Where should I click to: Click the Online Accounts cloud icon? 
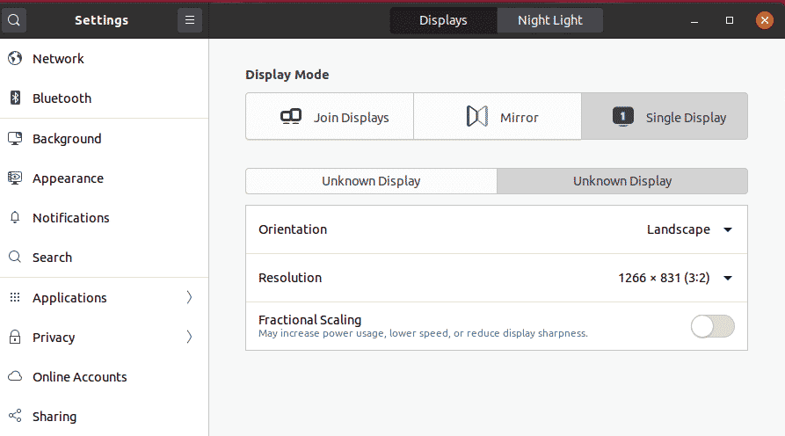tap(15, 376)
